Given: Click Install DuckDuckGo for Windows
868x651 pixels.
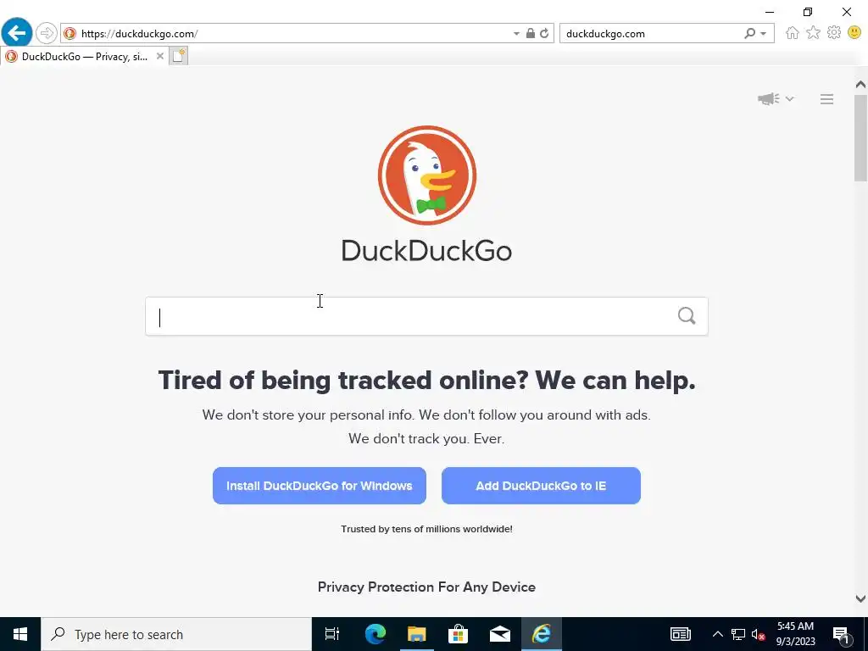Looking at the screenshot, I should [320, 486].
